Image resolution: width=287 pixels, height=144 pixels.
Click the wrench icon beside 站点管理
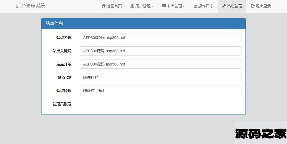224,6
